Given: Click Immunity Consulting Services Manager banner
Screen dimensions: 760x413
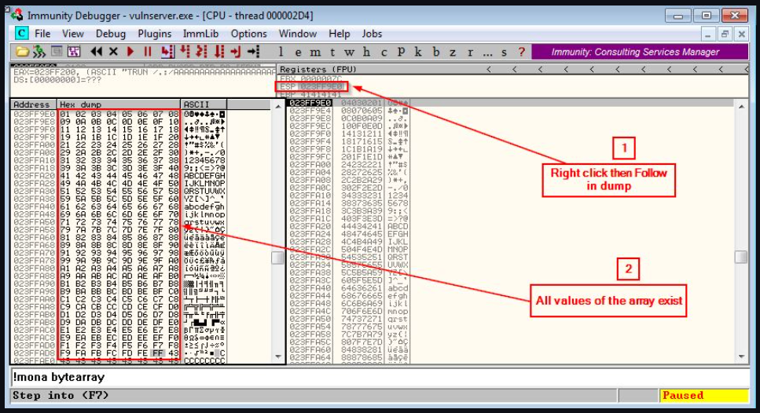Looking at the screenshot, I should 635,52.
